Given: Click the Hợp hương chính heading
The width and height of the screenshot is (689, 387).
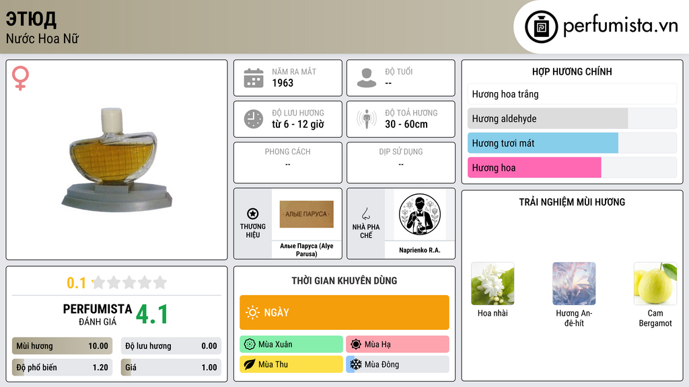Looking at the screenshot, I should [x=572, y=71].
